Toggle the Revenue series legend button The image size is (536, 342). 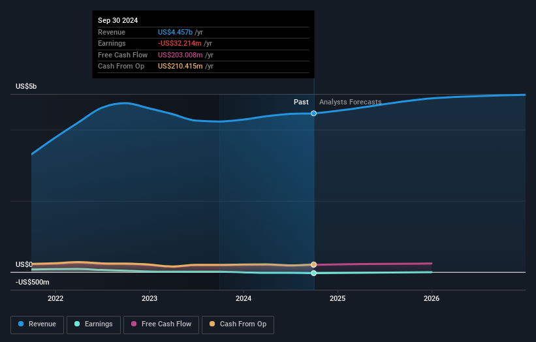[37, 324]
